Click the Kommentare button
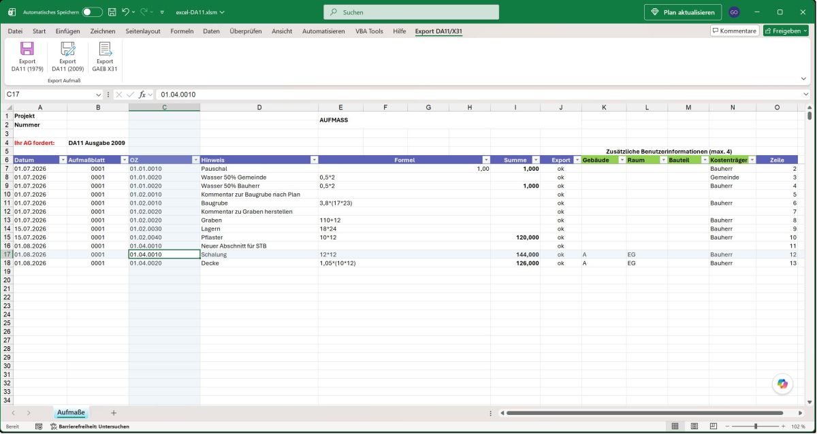 735,31
